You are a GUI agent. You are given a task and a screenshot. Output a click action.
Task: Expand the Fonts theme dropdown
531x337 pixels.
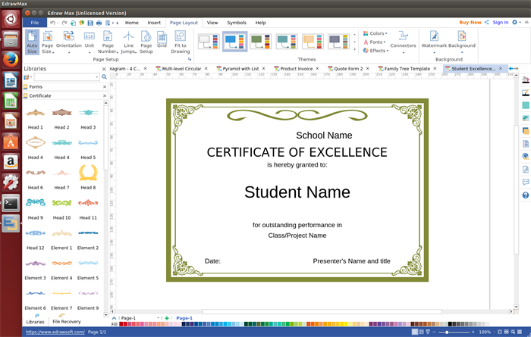click(375, 42)
